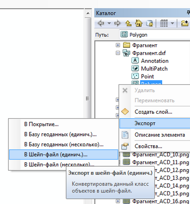Screen dimensions: 190x204
Task: Click the scroll up arrow of left pane
Action: (88, 13)
